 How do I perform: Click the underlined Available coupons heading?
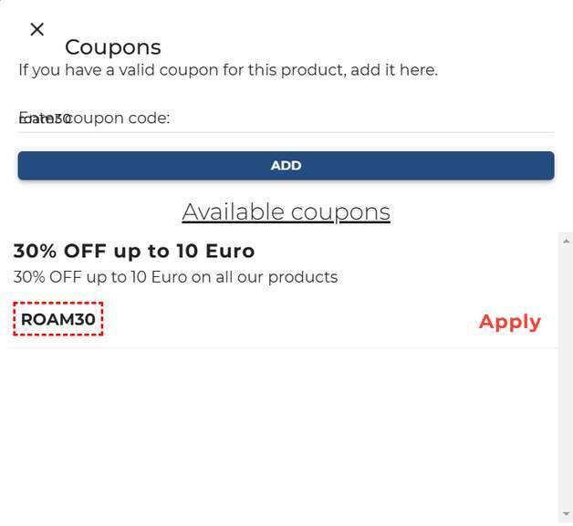tap(286, 211)
